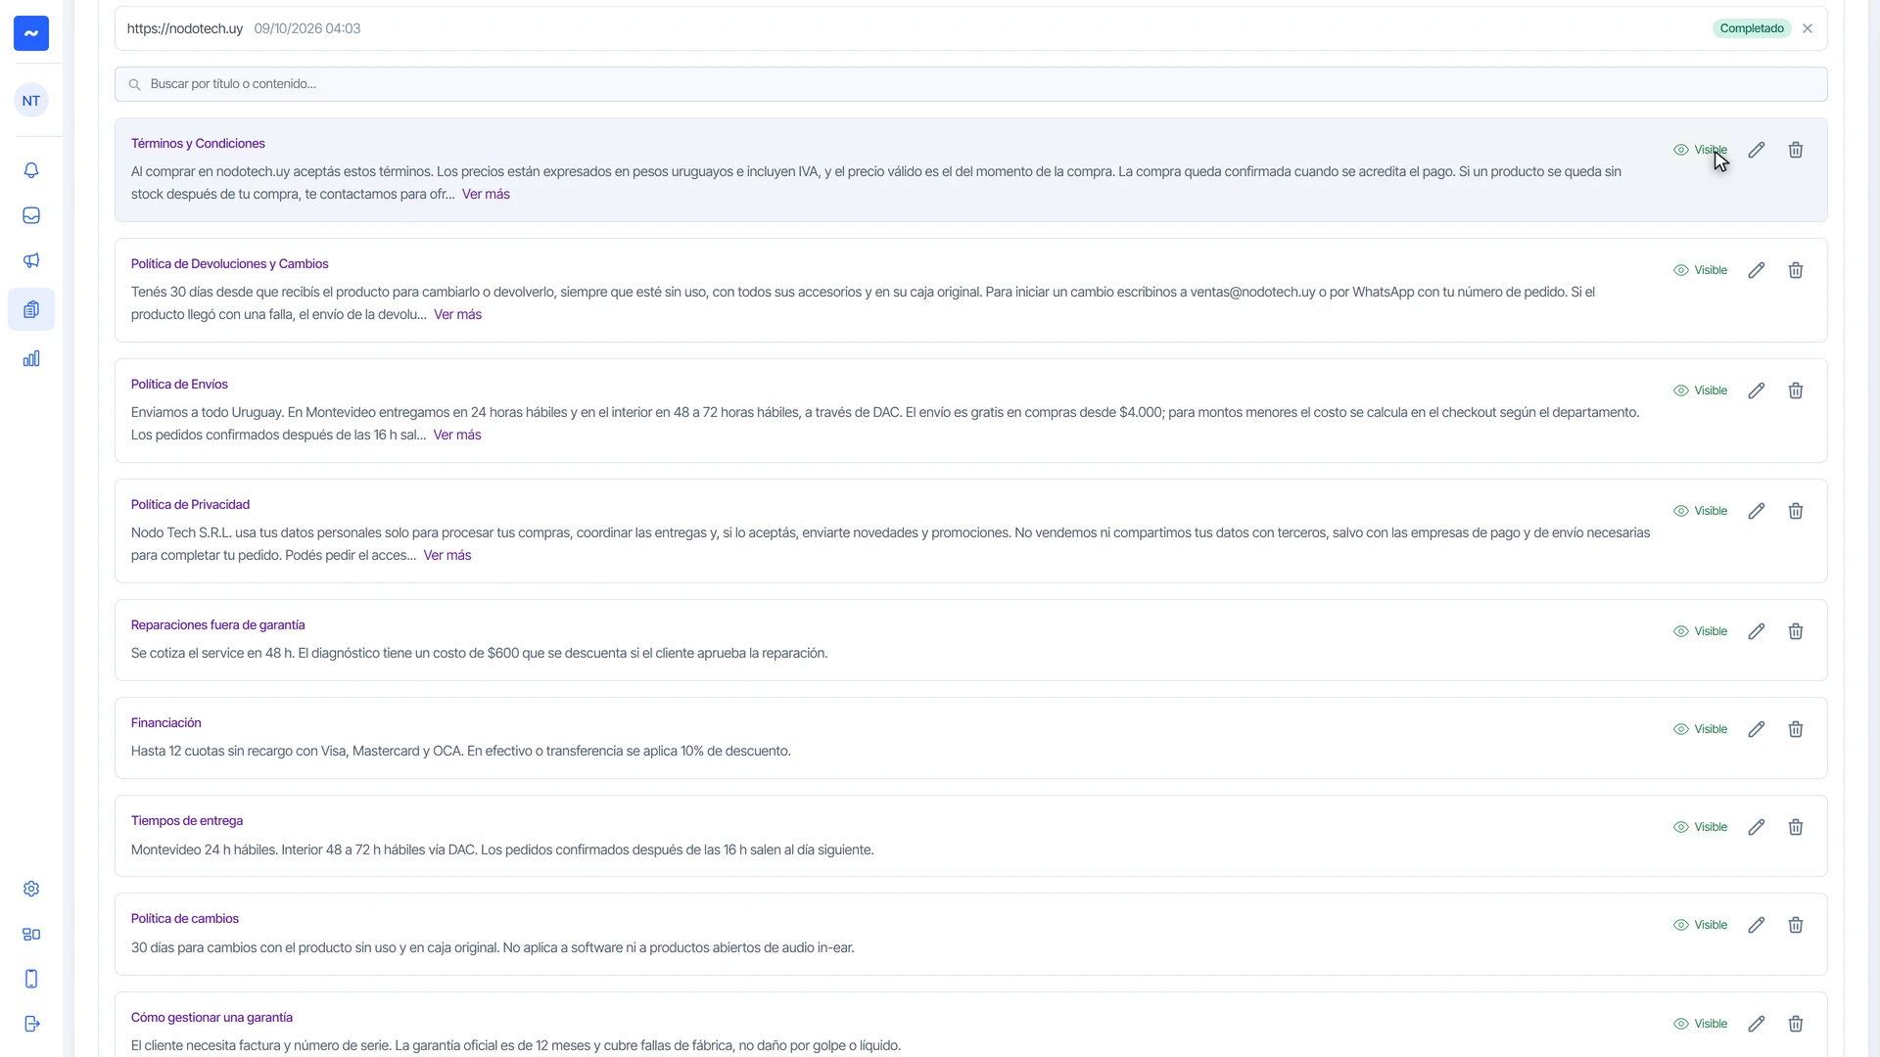Open the inbox tray icon
Screen dimensions: 1880x1057
click(x=31, y=215)
